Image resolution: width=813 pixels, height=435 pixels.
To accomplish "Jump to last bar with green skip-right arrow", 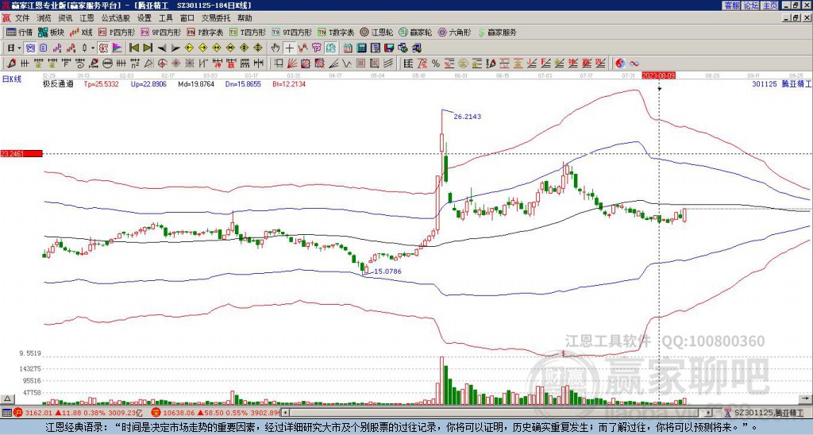I will point(148,48).
